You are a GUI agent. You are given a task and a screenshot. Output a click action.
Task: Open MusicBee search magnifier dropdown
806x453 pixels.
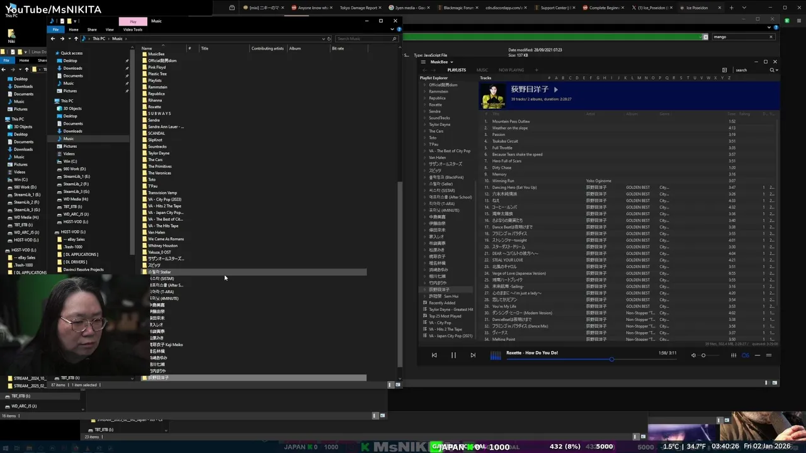point(773,70)
